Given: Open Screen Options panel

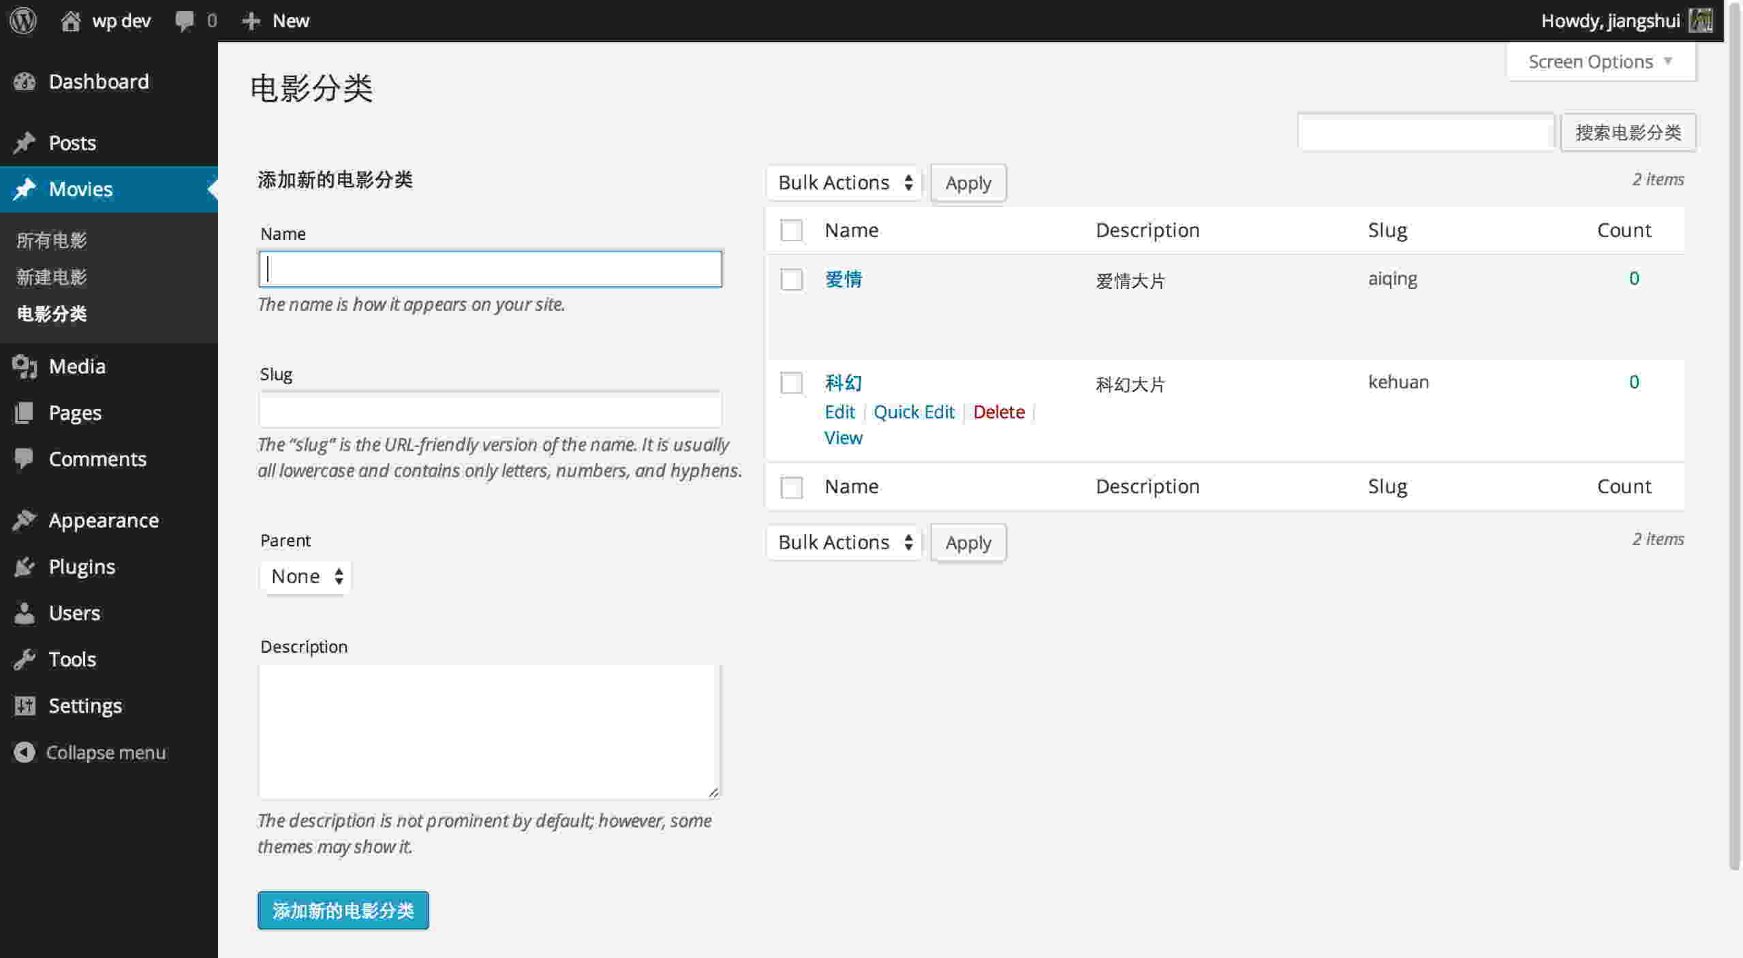Looking at the screenshot, I should pos(1598,60).
